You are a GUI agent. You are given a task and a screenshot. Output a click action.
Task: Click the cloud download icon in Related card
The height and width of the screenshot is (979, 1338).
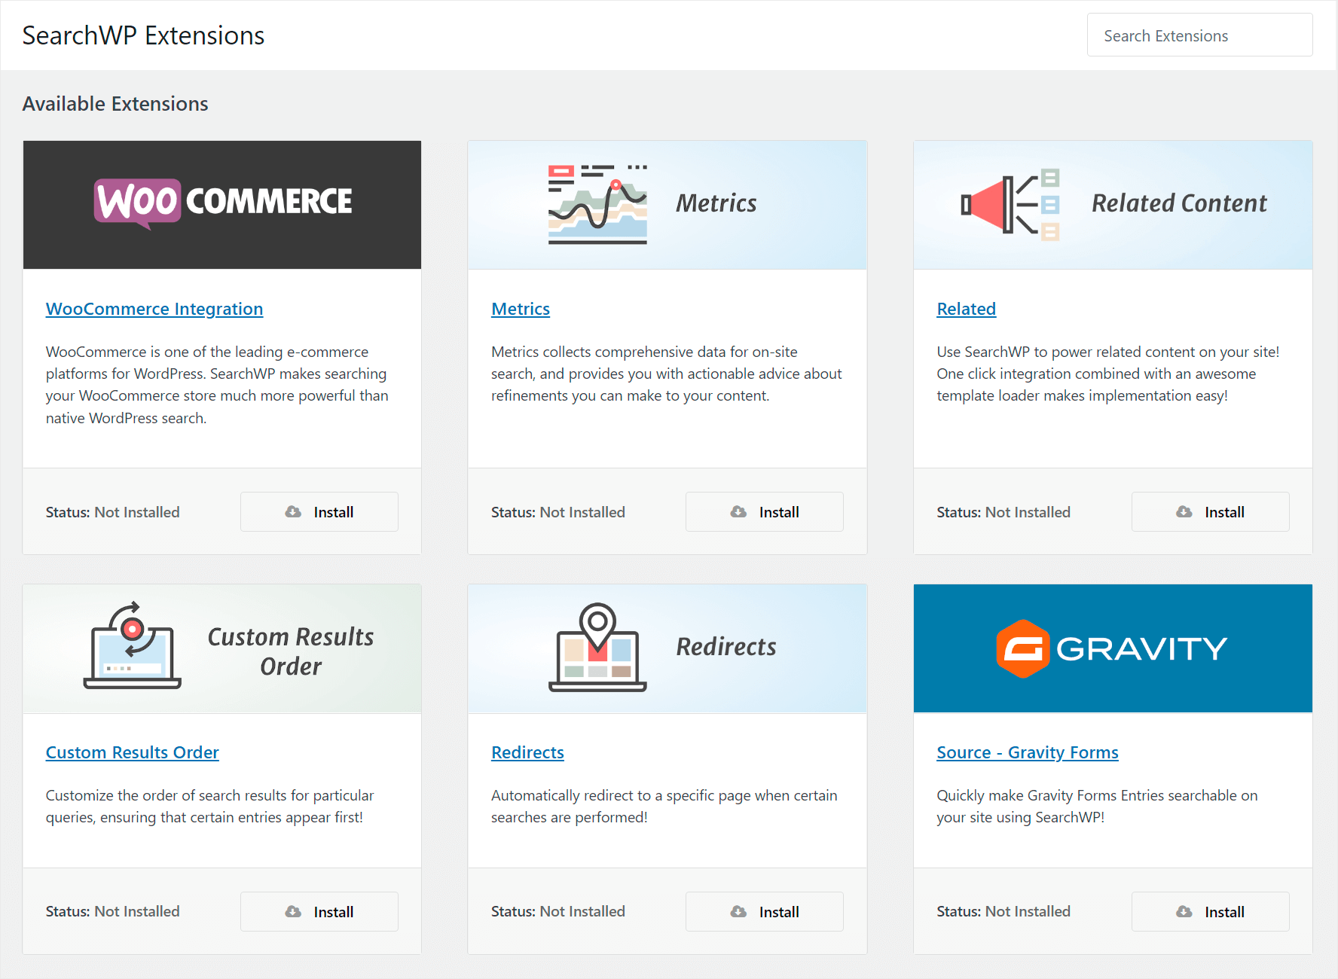(x=1184, y=512)
